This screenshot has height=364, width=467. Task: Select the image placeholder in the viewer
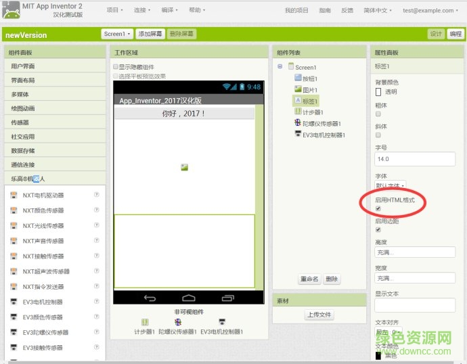click(x=184, y=167)
